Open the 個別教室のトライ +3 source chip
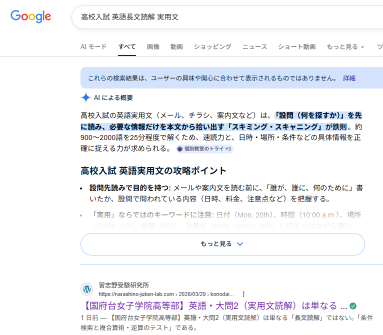This screenshot has width=383, height=335. 204,149
